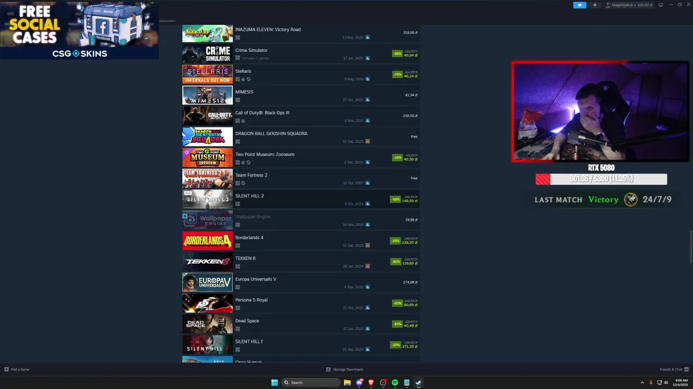The image size is (693, 389).
Task: Click the icon beside Dead Space's date
Action: click(x=368, y=328)
